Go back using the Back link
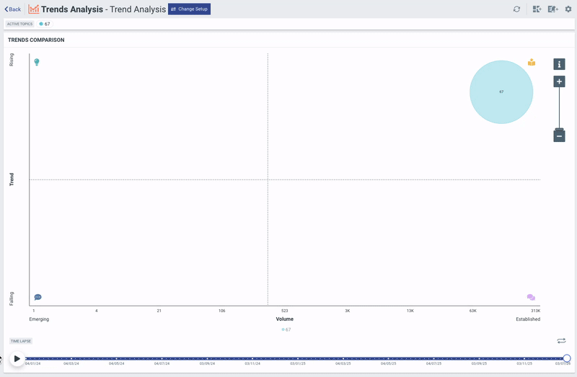Viewport: 577px width, 377px height. tap(13, 9)
